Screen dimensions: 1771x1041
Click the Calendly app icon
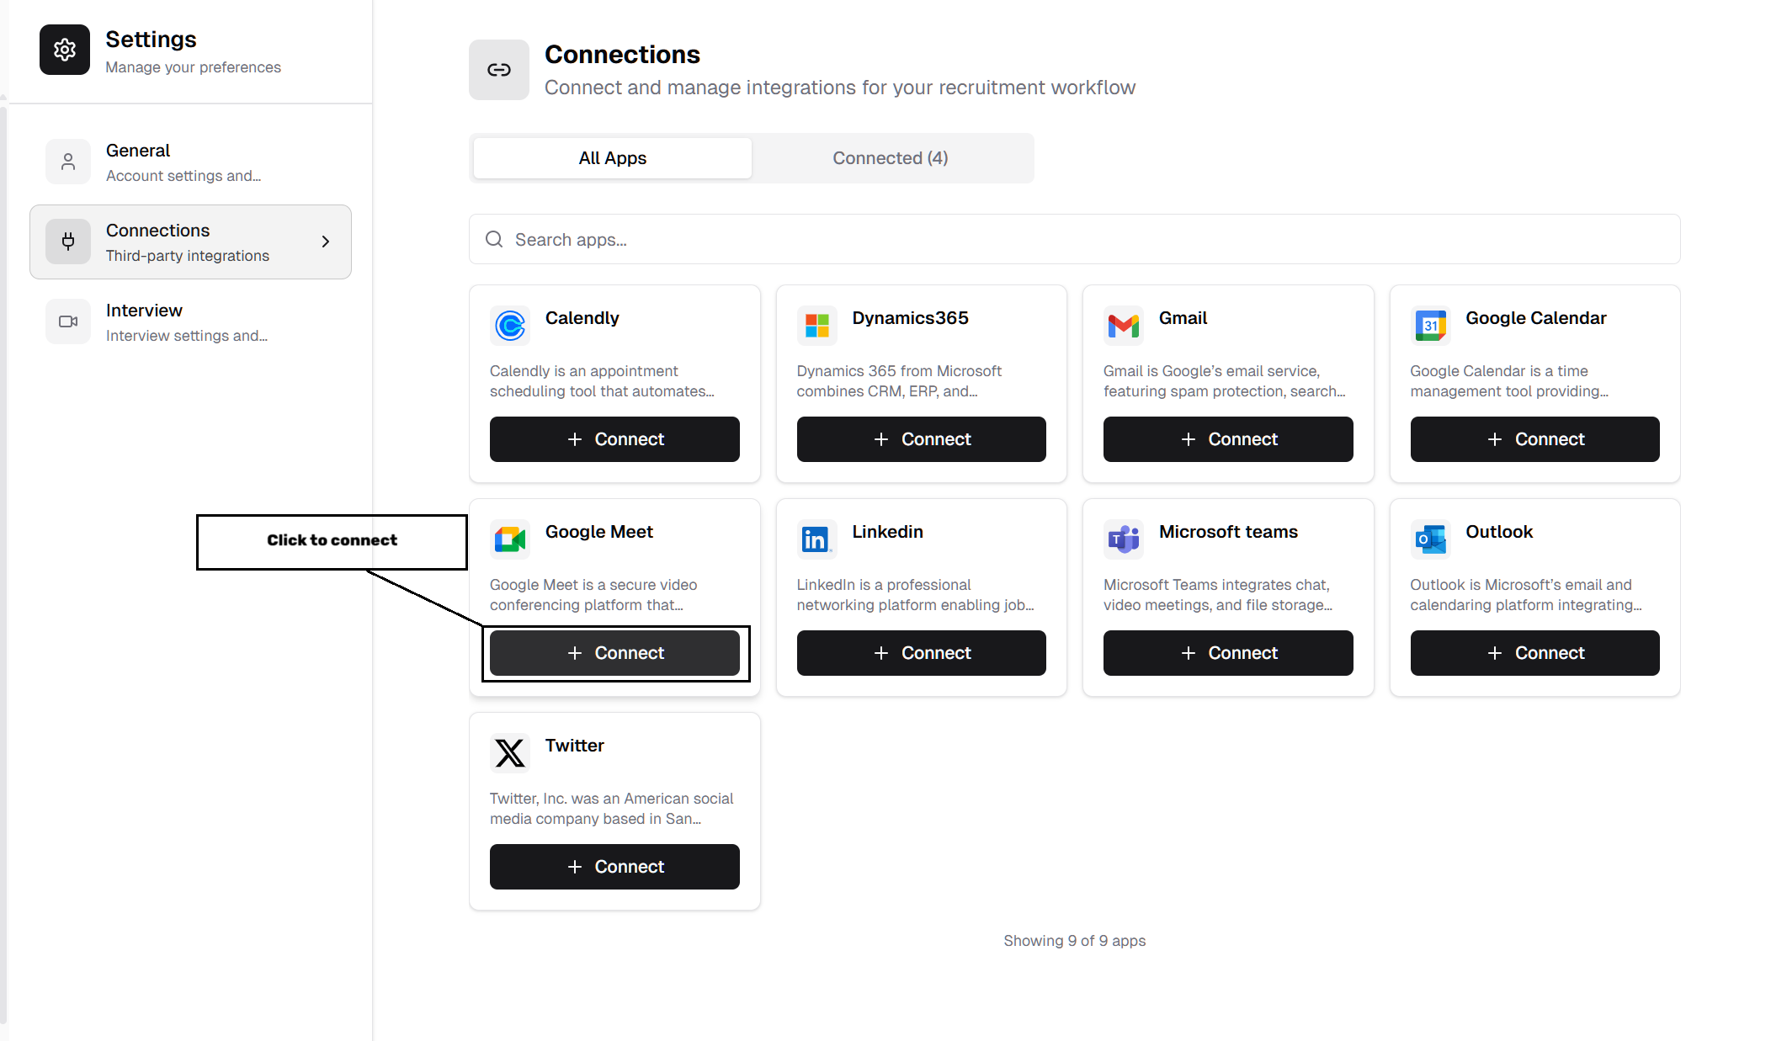point(509,326)
